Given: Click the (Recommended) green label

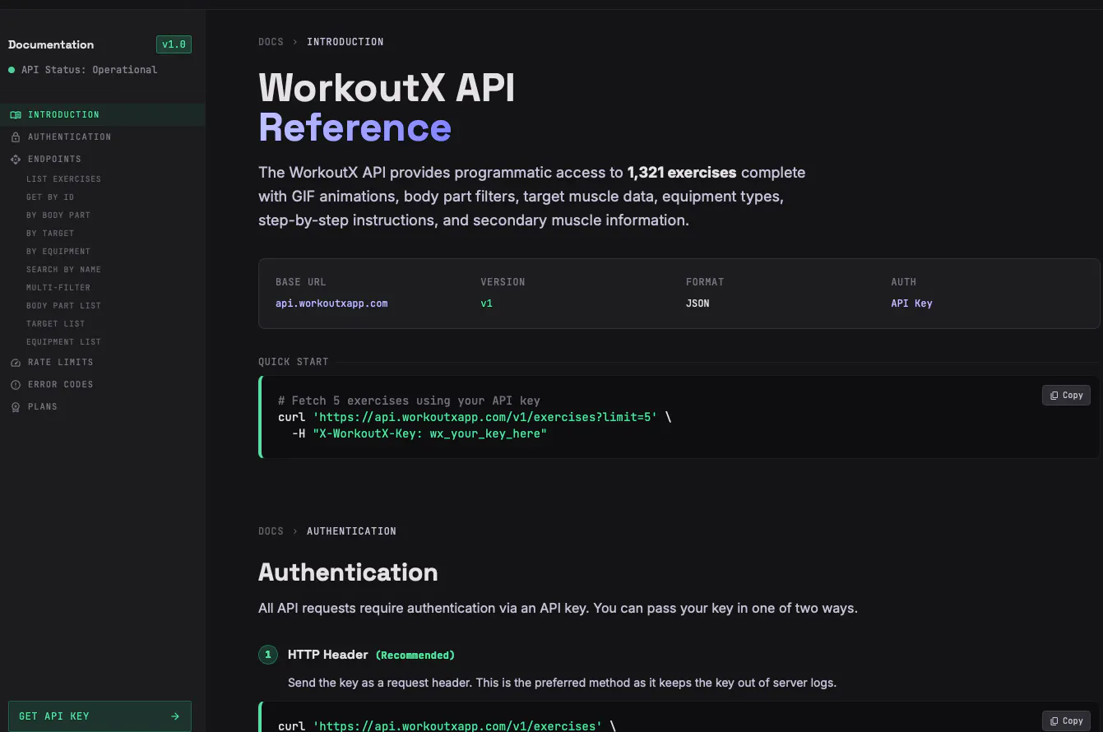Looking at the screenshot, I should click(415, 656).
